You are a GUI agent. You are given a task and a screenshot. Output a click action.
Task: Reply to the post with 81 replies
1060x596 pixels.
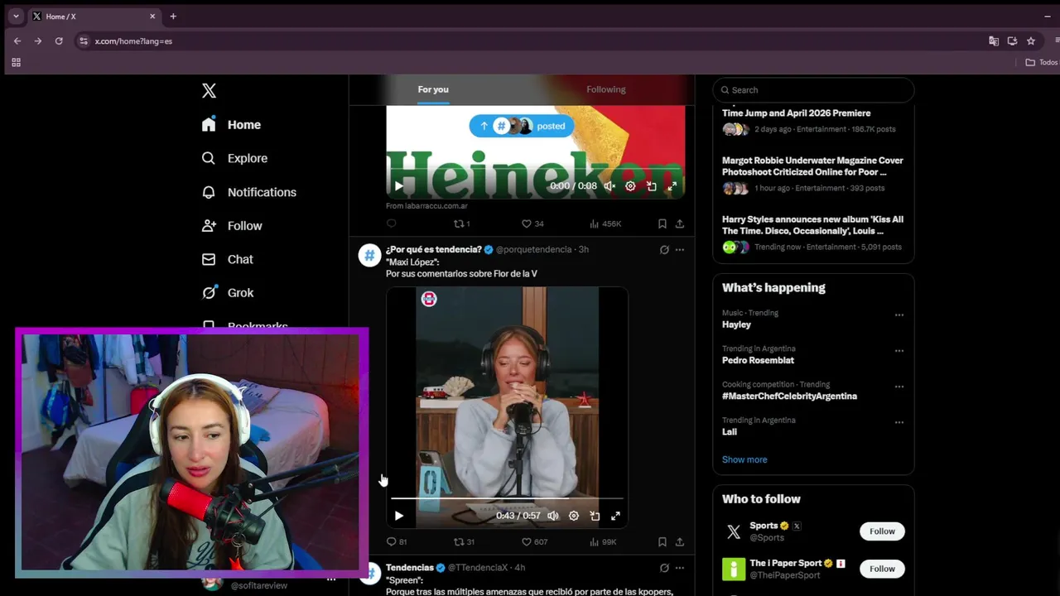397,542
